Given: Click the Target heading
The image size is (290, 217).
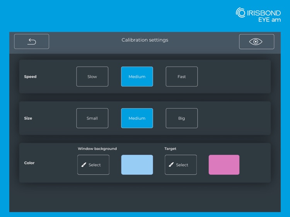Looking at the screenshot, I should (171, 149).
